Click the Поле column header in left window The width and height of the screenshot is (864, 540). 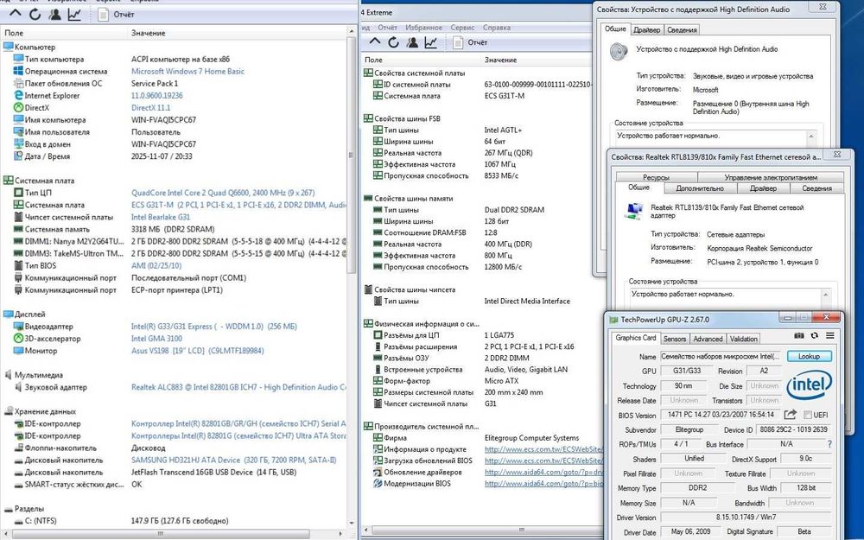pyautogui.click(x=64, y=33)
